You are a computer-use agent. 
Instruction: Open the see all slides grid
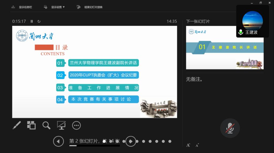click(31, 125)
